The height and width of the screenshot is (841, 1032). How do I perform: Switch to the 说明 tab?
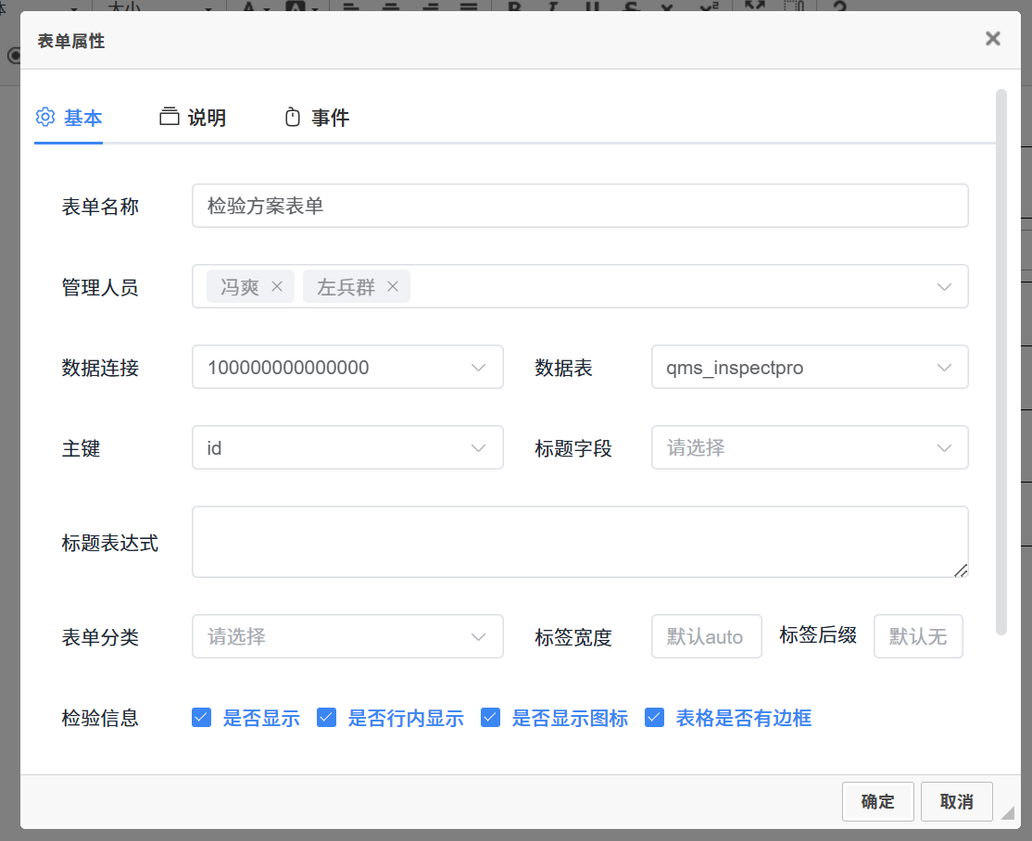pos(193,118)
